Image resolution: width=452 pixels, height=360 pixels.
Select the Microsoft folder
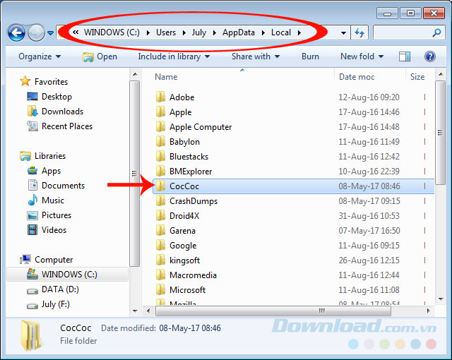[293, 290]
